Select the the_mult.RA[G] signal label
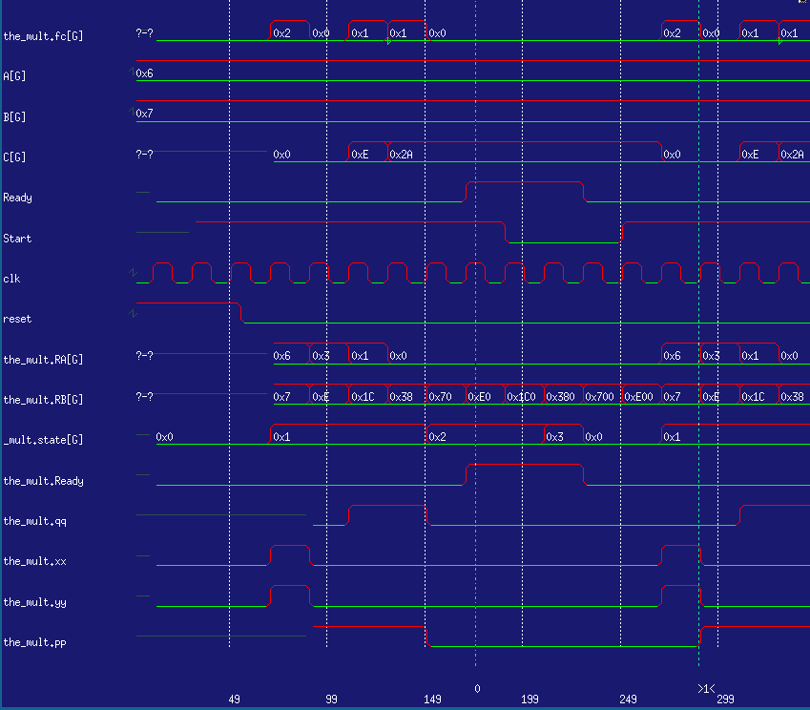The image size is (810, 710). (x=43, y=360)
